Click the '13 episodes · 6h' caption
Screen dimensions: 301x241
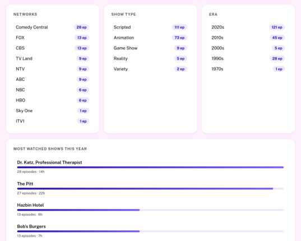point(30,215)
